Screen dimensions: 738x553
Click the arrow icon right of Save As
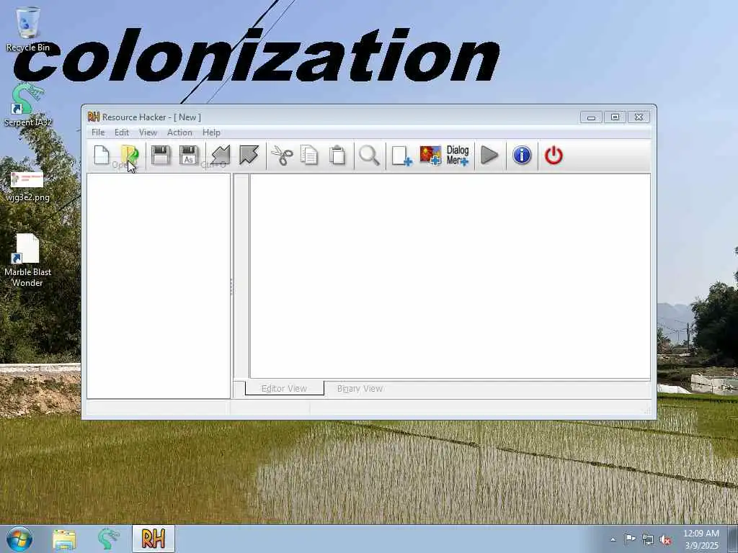point(221,156)
